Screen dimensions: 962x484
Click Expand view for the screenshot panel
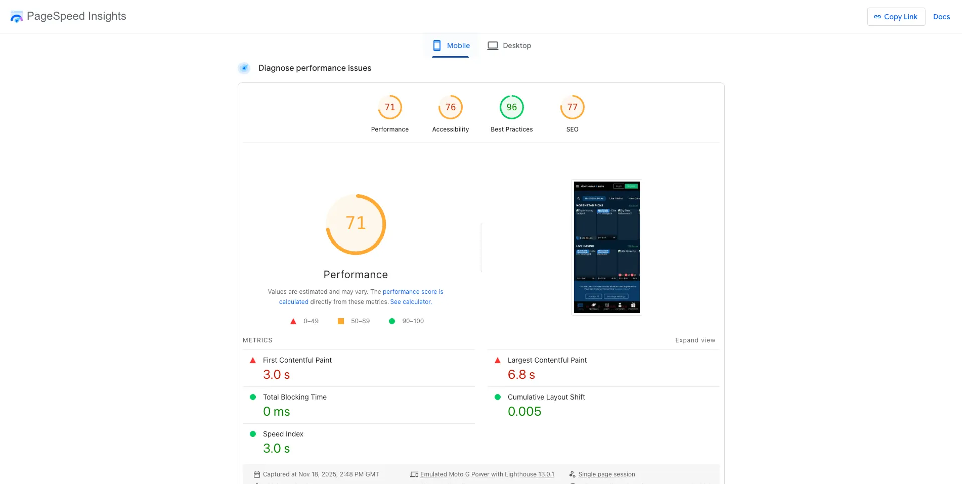click(695, 340)
